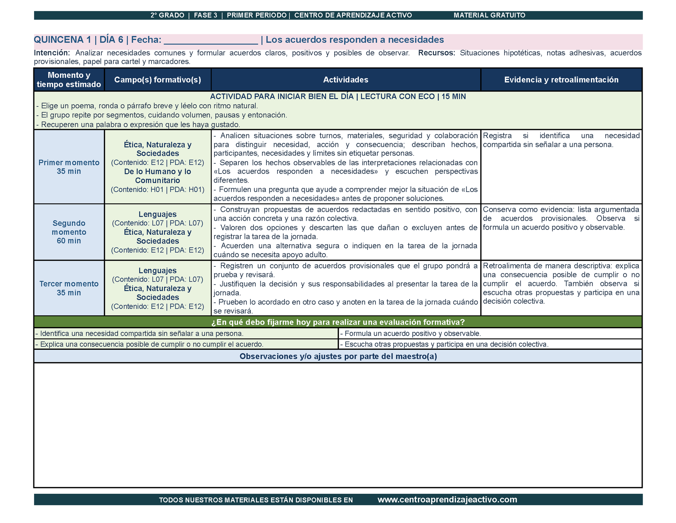This screenshot has height=523, width=676.
Task: Click the Observaciones y/o ajustes heading bar
Action: click(338, 356)
